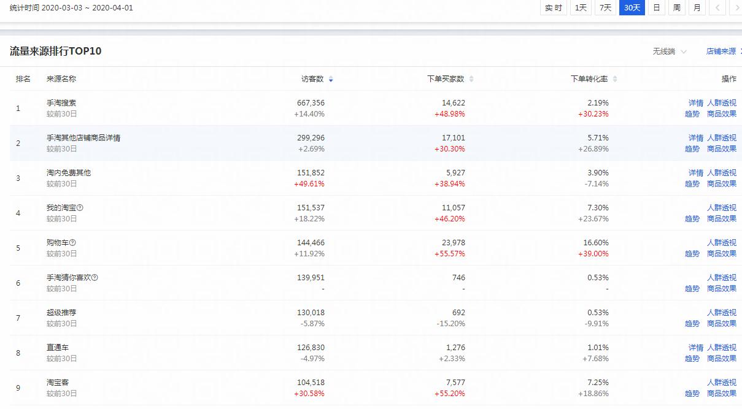Open the 无线端 terminal filter dropdown
Viewport: 742px width, 409px height.
[x=666, y=52]
